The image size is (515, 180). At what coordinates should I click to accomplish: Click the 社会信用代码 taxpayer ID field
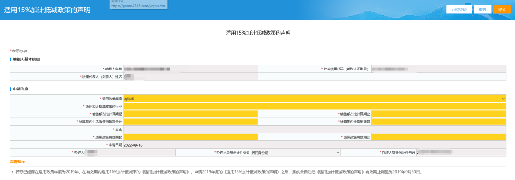coord(439,69)
